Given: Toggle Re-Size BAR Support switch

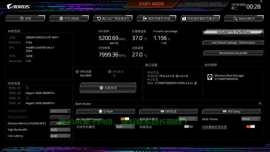Looking at the screenshot, I should 125,119.
